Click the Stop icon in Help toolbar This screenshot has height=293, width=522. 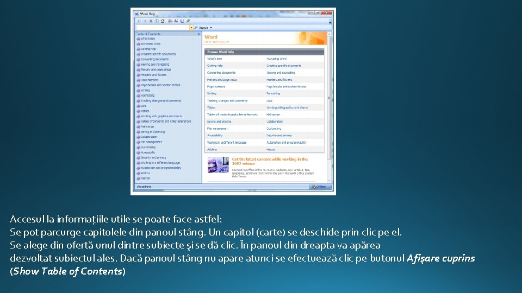tap(151, 21)
